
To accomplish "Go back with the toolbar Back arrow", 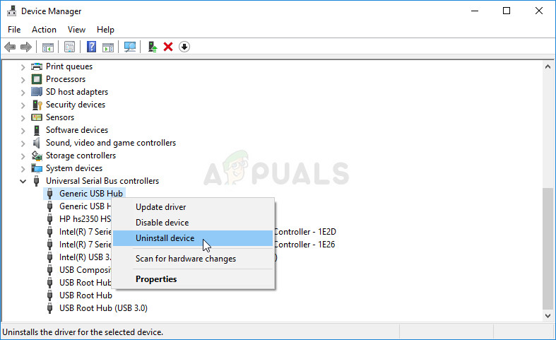I will coord(10,47).
